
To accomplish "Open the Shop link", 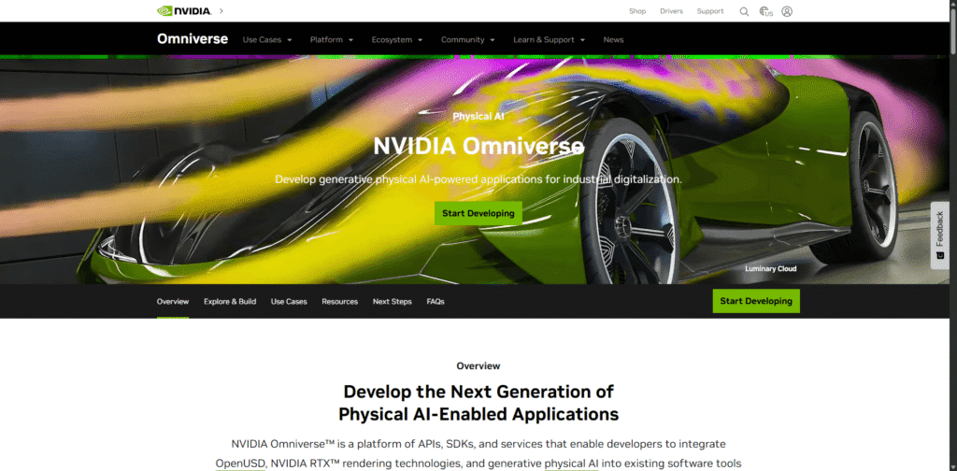I will [637, 11].
